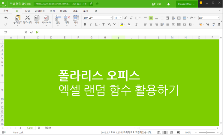Screen dimensions: 223x135
Task: Expand the borders dropdown arrow
Action: point(140,18)
